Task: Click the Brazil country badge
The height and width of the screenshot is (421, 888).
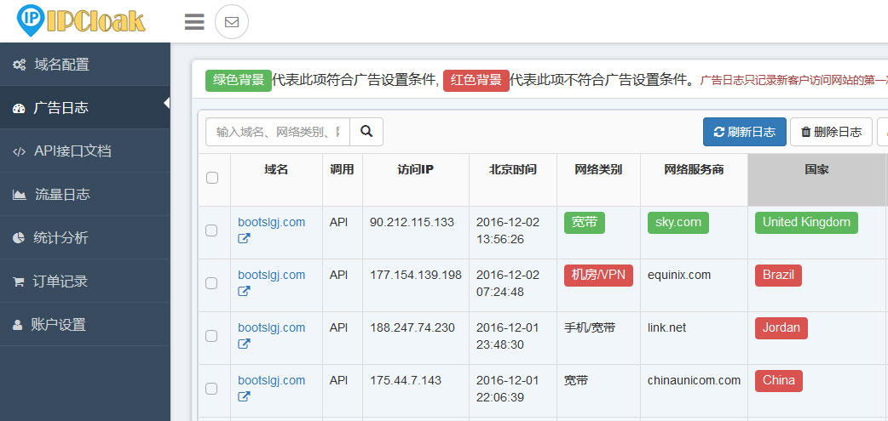Action: click(778, 276)
